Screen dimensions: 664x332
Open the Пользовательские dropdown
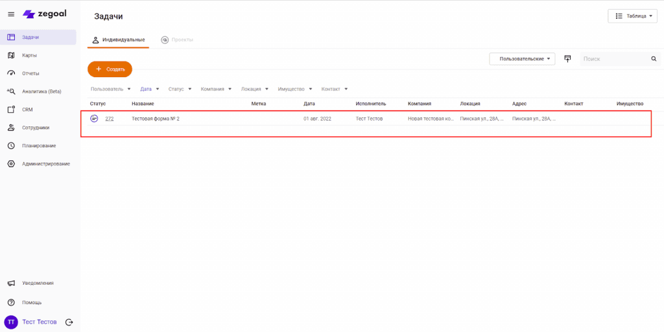pos(526,59)
